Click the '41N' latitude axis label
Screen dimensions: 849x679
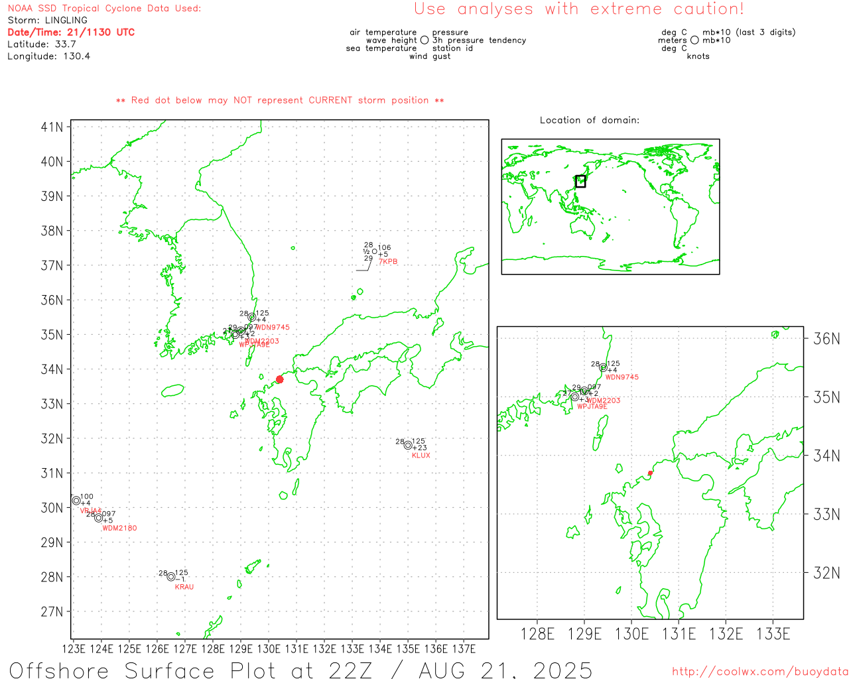coord(52,127)
